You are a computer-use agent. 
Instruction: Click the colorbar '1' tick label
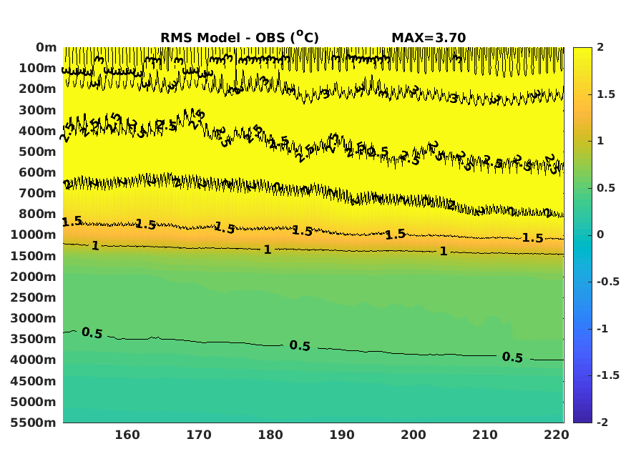[600, 141]
